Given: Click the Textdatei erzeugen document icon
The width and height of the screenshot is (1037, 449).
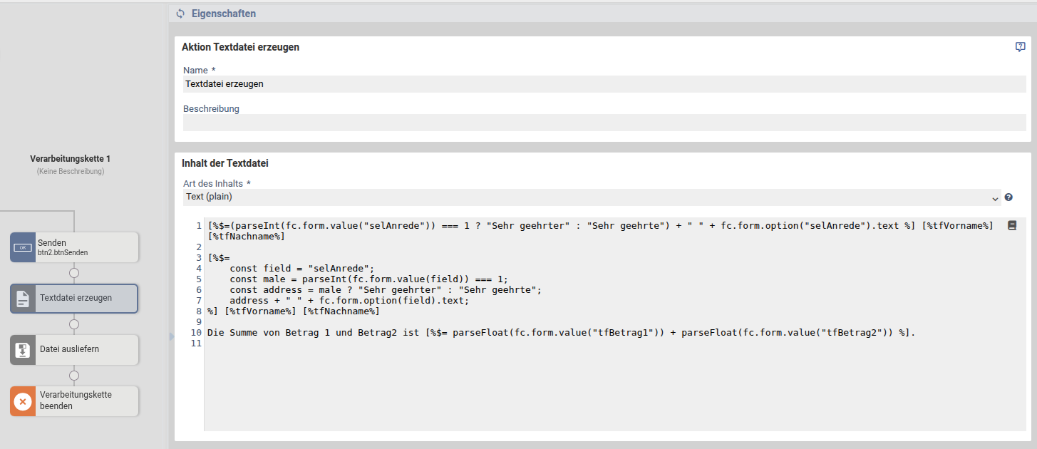Looking at the screenshot, I should click(24, 299).
